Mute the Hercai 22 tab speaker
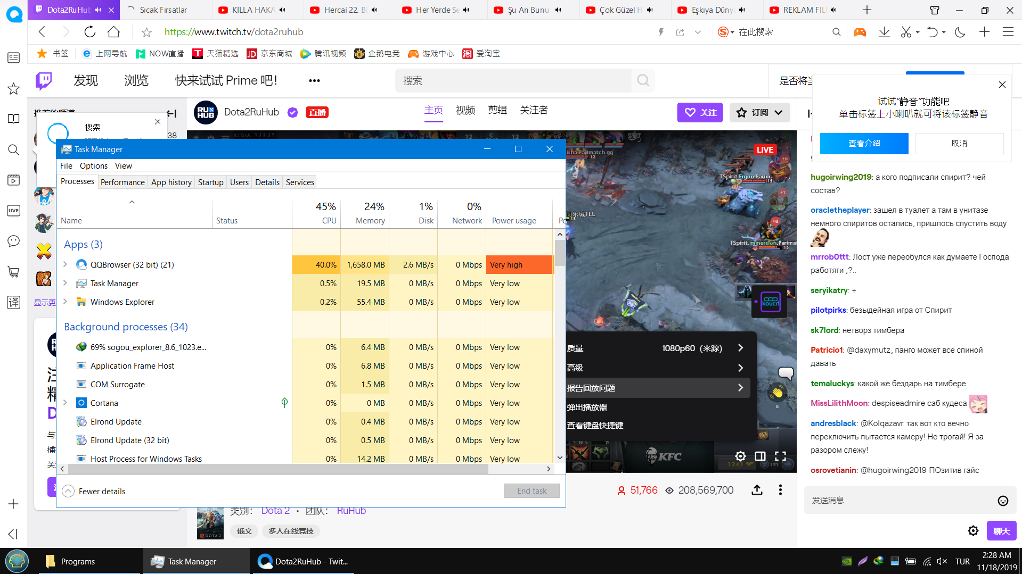 pyautogui.click(x=374, y=10)
